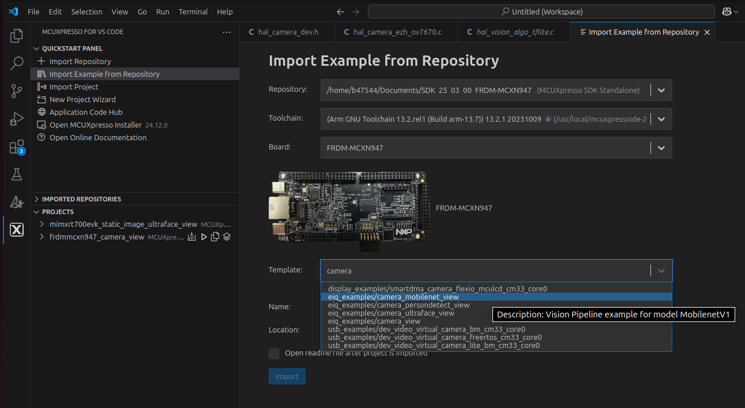
Task: Open Online Documentation link in Quickstart
Action: click(97, 137)
